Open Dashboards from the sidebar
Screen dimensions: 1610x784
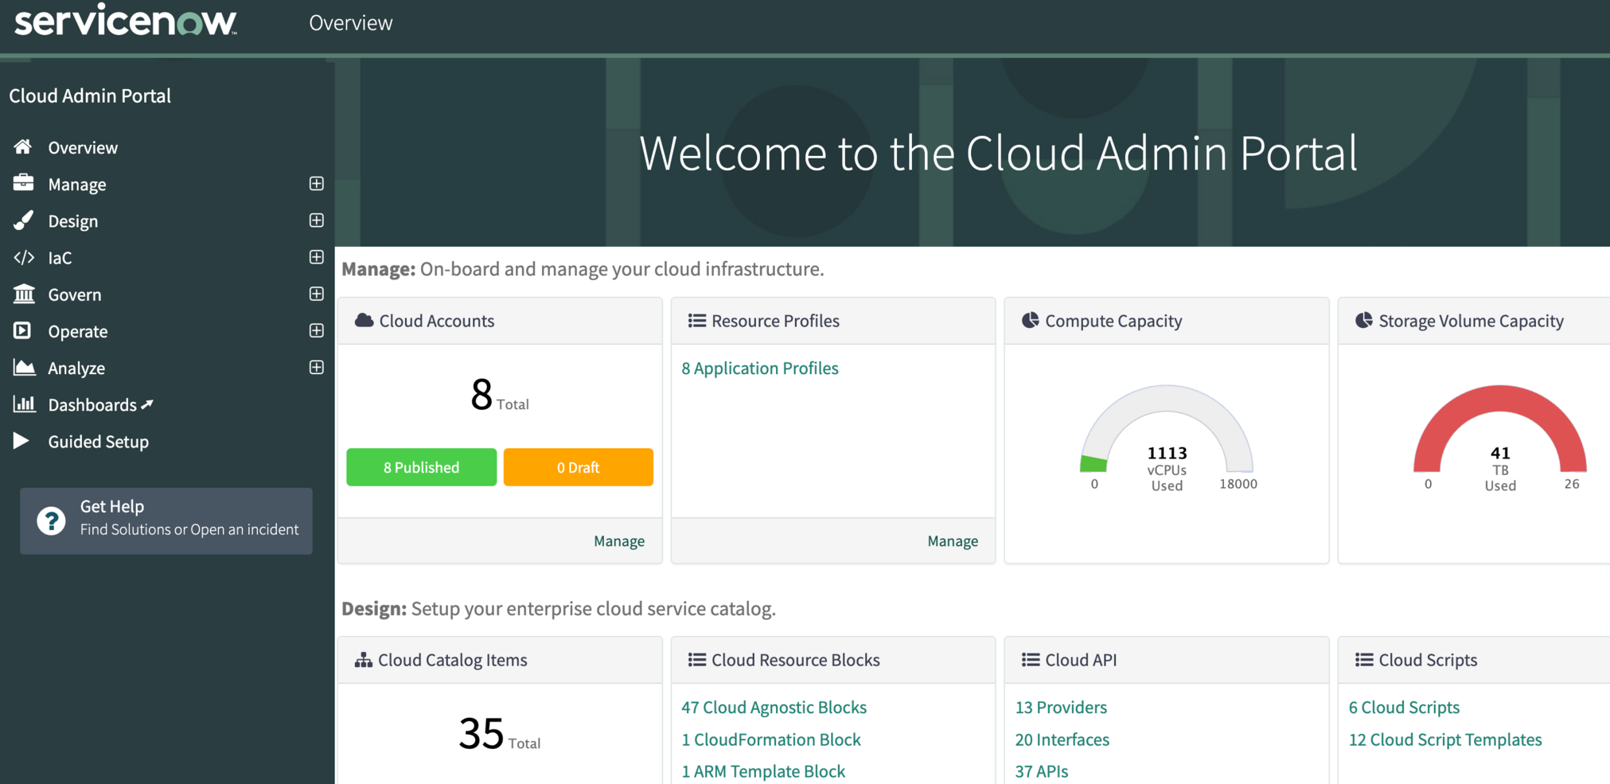click(x=92, y=404)
